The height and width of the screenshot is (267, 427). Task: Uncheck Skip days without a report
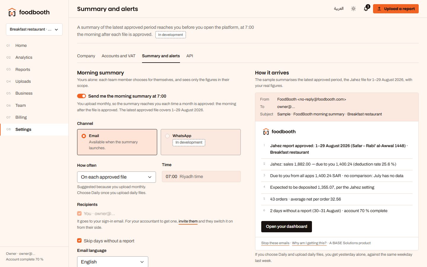click(x=79, y=241)
